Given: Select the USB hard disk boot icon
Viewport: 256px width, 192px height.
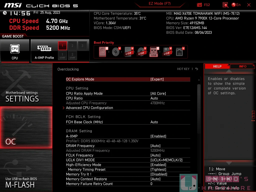Looking at the screenshot, I should pos(129,52).
